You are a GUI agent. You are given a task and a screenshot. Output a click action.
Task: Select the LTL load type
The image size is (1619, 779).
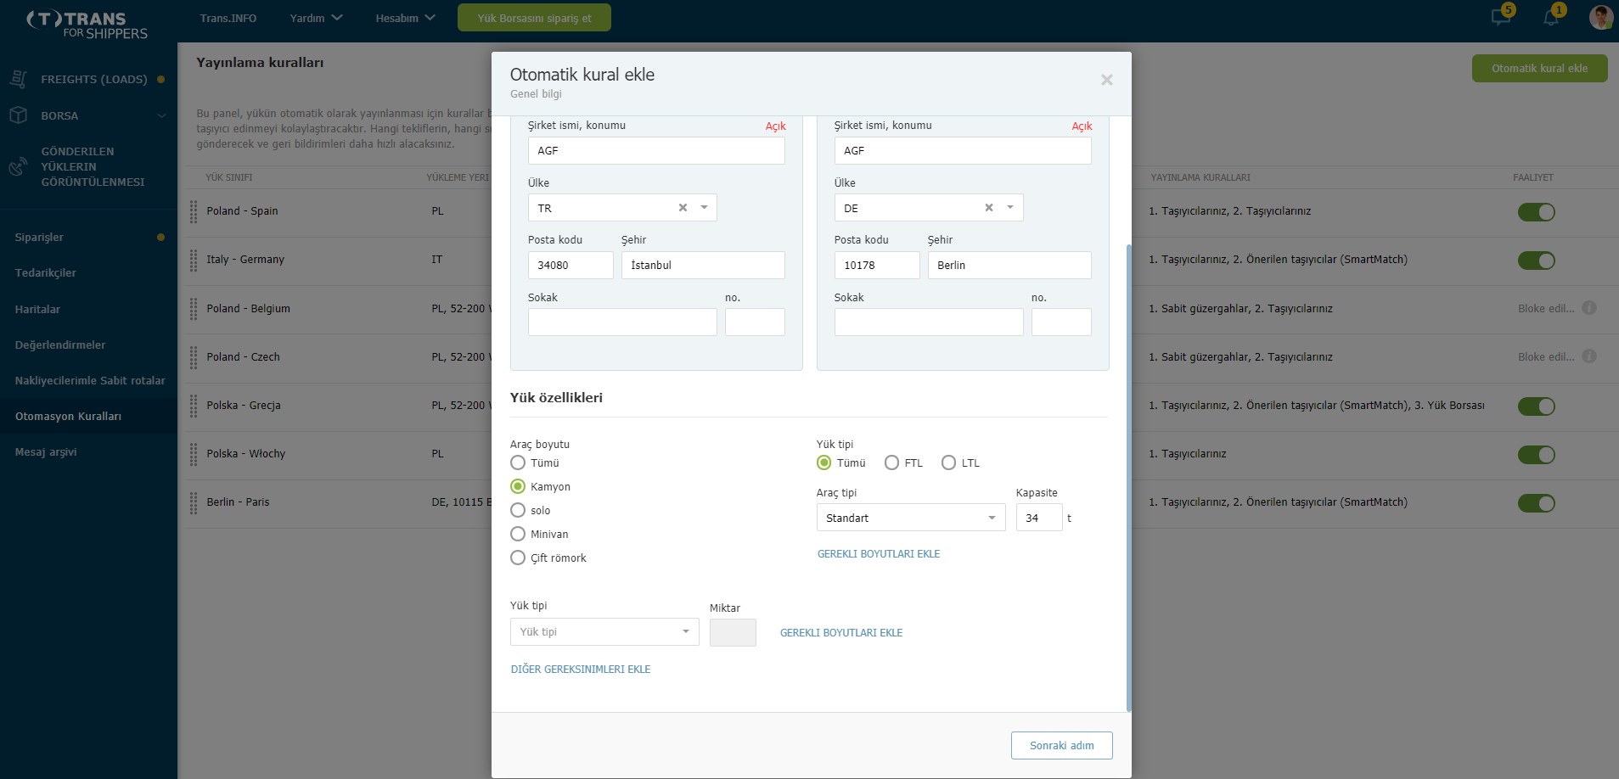click(948, 462)
